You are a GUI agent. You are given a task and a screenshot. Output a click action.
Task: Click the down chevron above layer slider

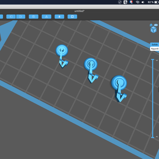coord(157,60)
